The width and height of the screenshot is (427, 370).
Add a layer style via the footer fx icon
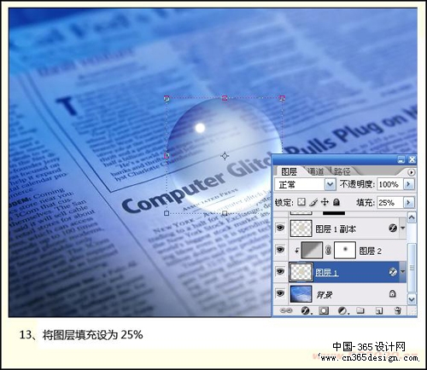click(306, 310)
